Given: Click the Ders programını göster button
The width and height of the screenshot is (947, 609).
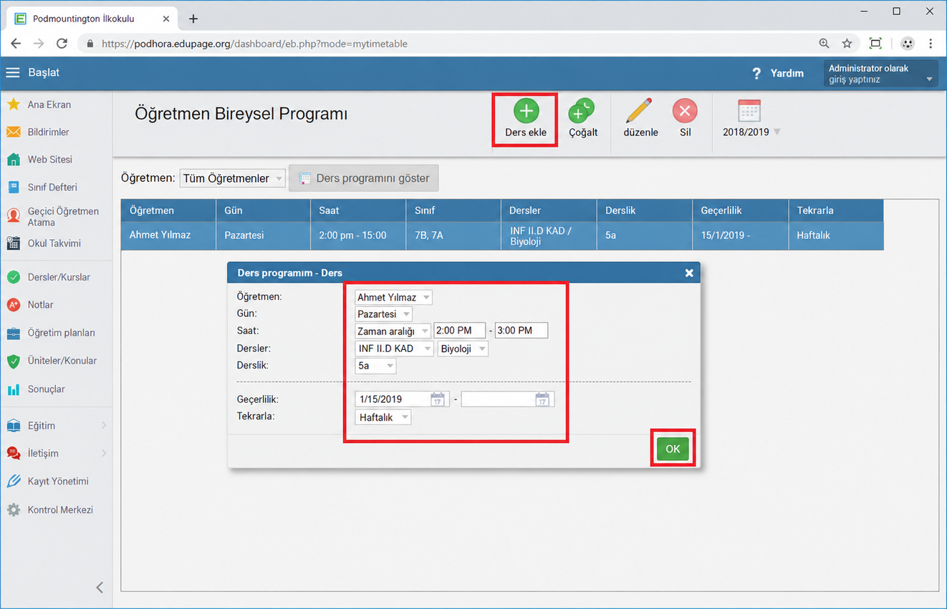Looking at the screenshot, I should point(363,178).
